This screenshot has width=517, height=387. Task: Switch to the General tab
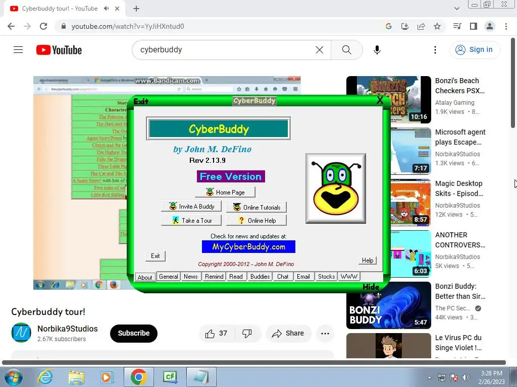169,277
